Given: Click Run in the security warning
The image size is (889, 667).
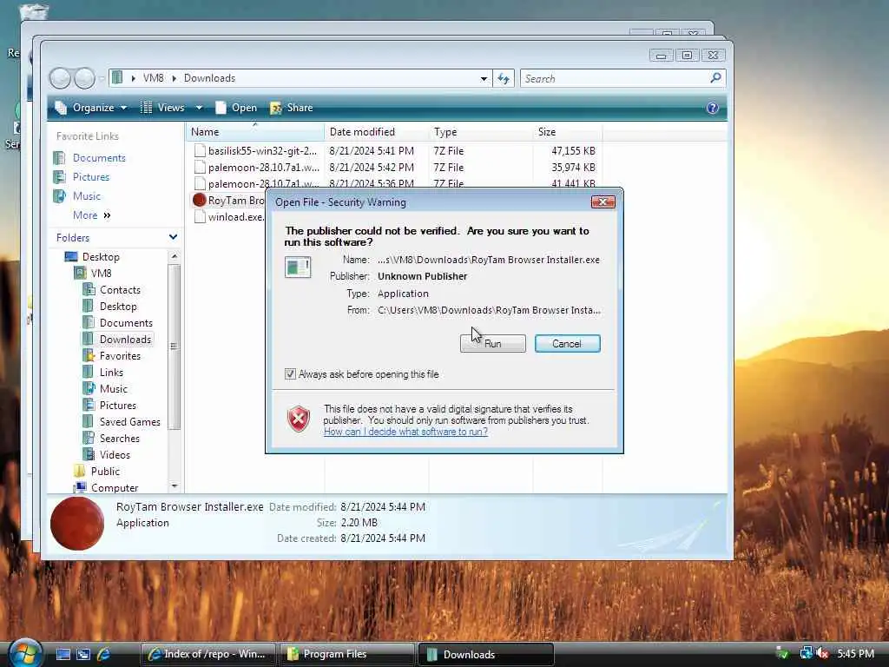Looking at the screenshot, I should coord(493,344).
